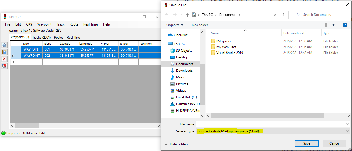
Task: Change the file view layout icon
Action: (x=328, y=25)
